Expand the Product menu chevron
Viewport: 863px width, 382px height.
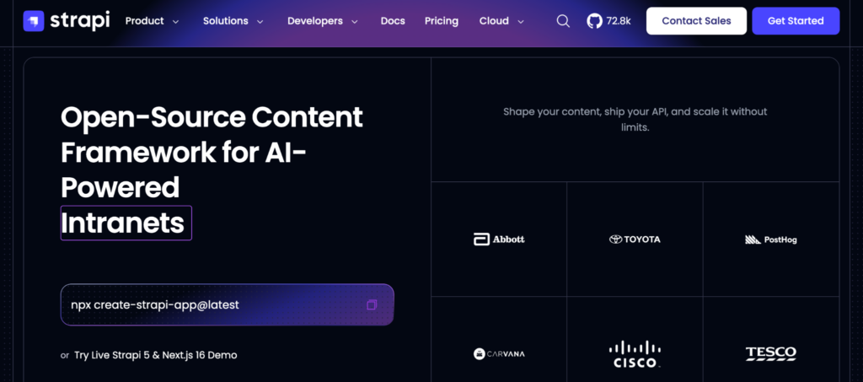coord(175,21)
